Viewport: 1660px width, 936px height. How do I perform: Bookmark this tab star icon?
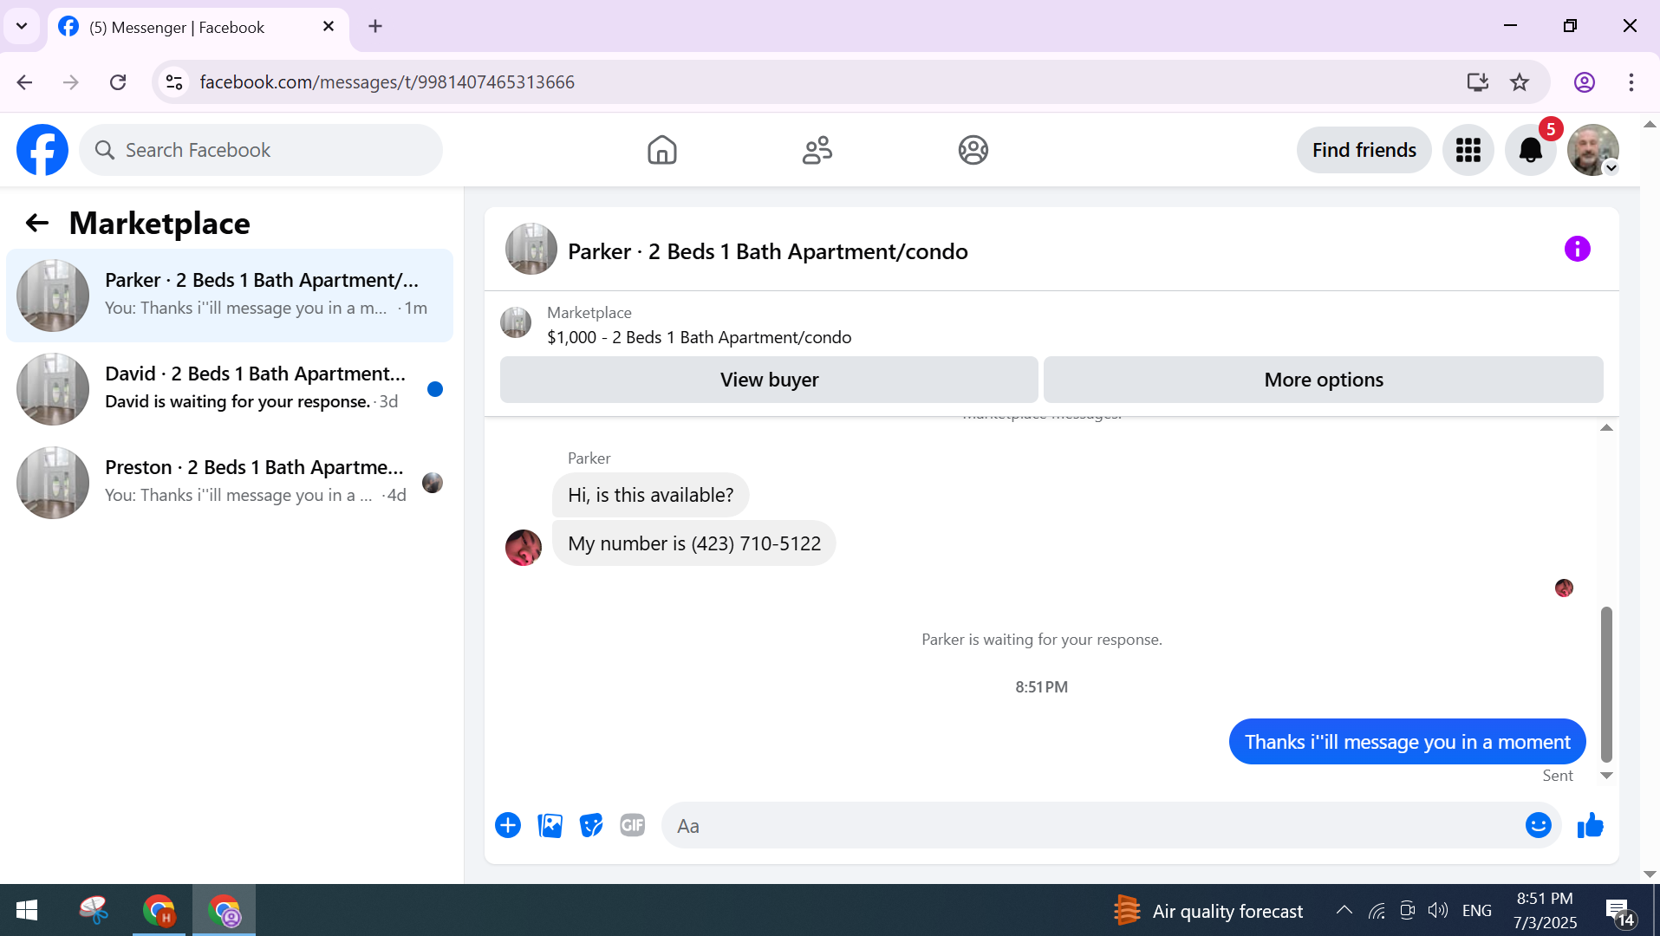click(x=1520, y=82)
